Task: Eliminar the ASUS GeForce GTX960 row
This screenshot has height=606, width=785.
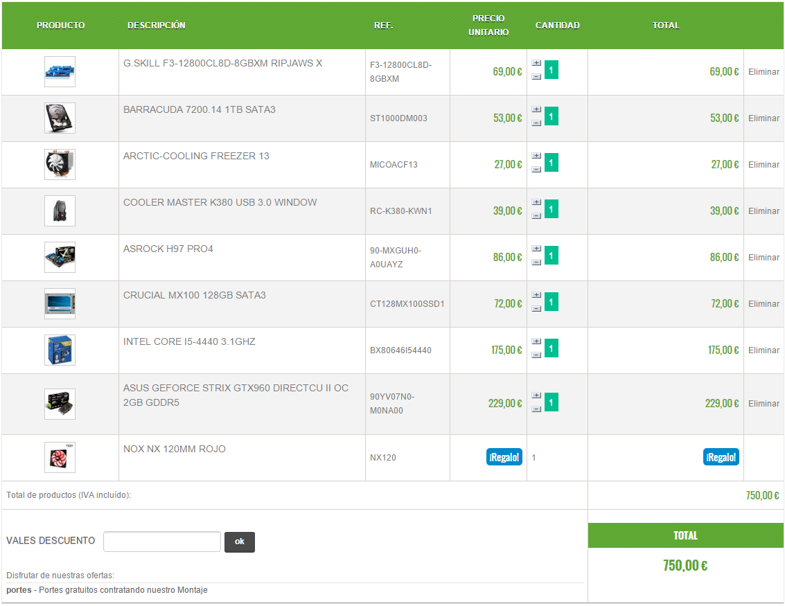Action: [764, 404]
